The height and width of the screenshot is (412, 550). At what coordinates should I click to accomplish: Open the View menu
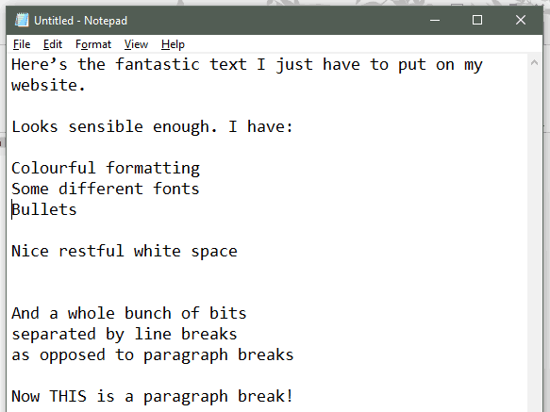click(x=136, y=44)
